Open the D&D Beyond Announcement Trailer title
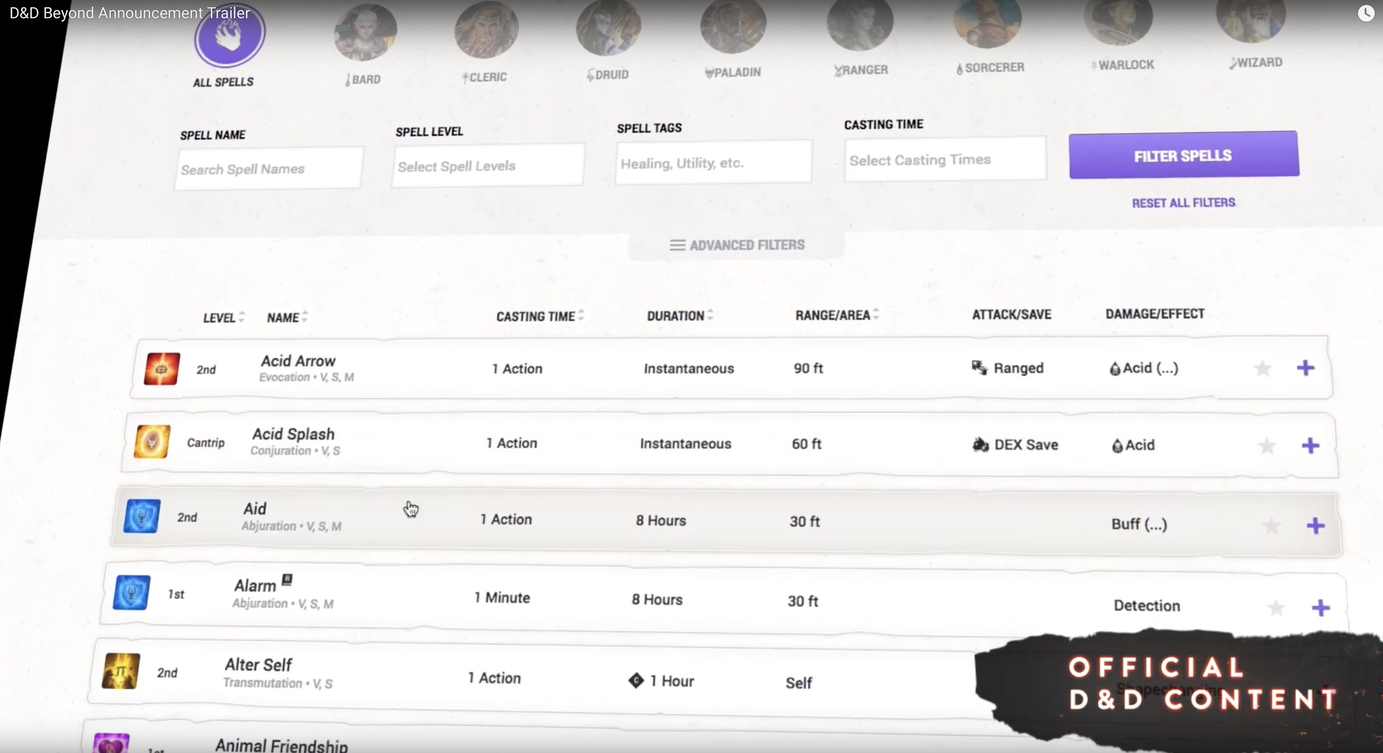 coord(129,13)
